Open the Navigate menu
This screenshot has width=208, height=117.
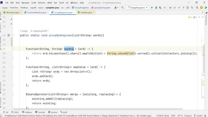(25, 3)
